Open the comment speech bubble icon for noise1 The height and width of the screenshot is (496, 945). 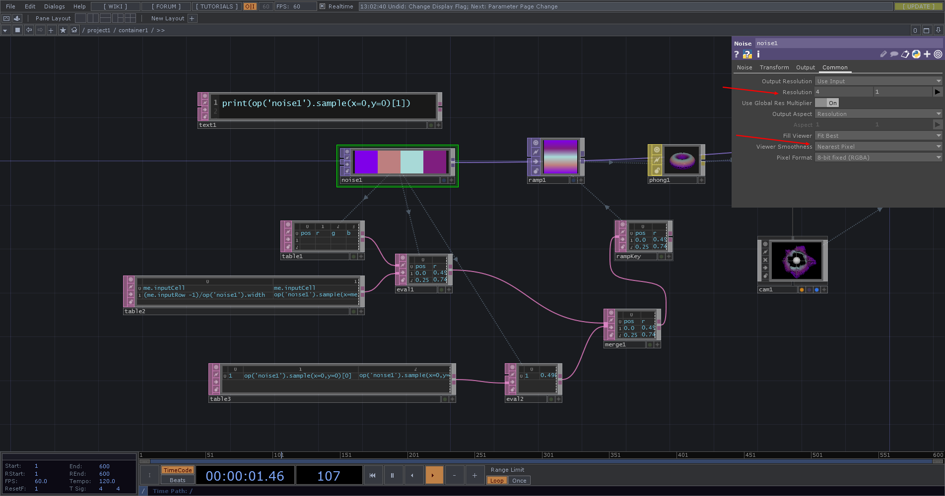(894, 54)
